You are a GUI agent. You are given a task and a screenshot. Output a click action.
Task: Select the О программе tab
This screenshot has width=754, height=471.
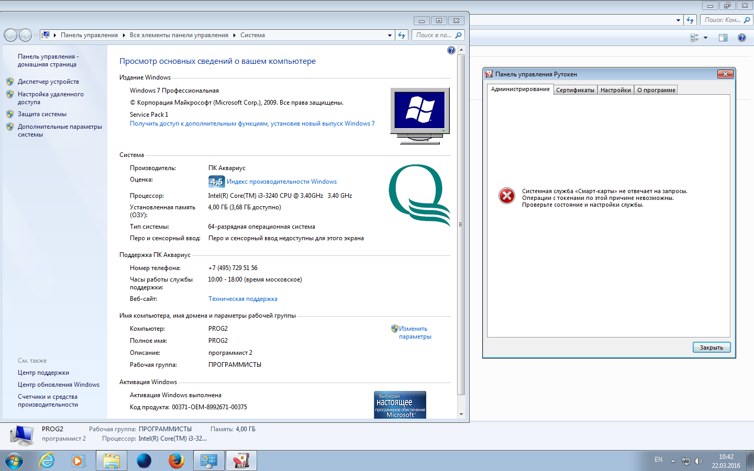coord(656,90)
